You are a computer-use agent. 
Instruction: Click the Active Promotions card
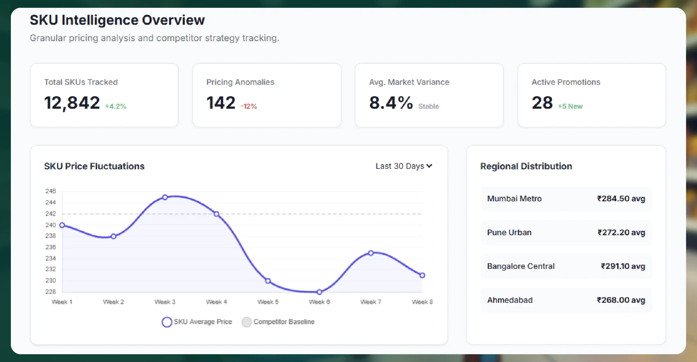click(x=592, y=95)
